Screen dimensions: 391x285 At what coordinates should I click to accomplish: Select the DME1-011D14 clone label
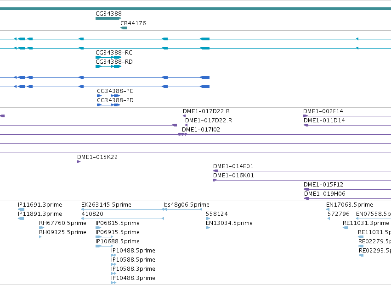[324, 121]
